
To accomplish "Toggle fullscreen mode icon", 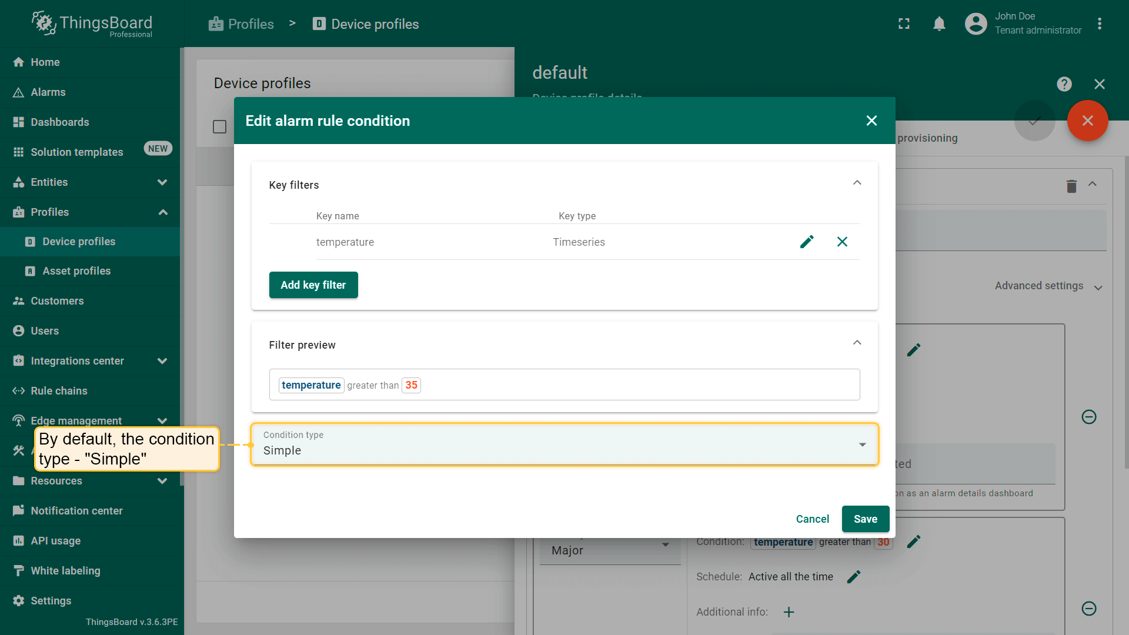I will [904, 24].
